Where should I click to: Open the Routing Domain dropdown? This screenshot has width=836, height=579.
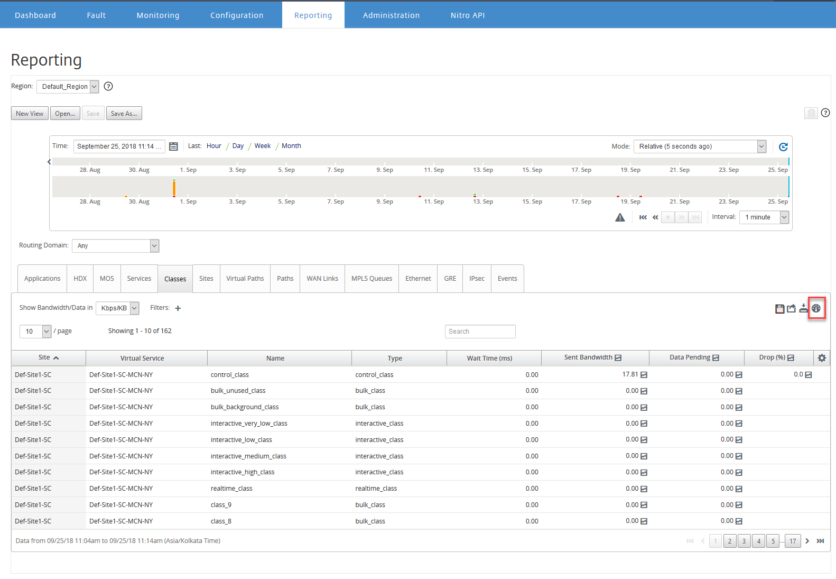click(x=115, y=246)
